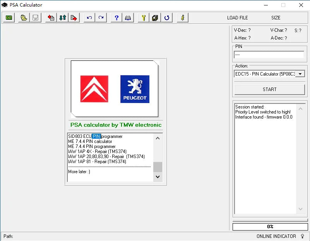Click 'PSA calculator by TMW electronic' heading
This screenshot has height=241, width=310.
pyautogui.click(x=116, y=125)
